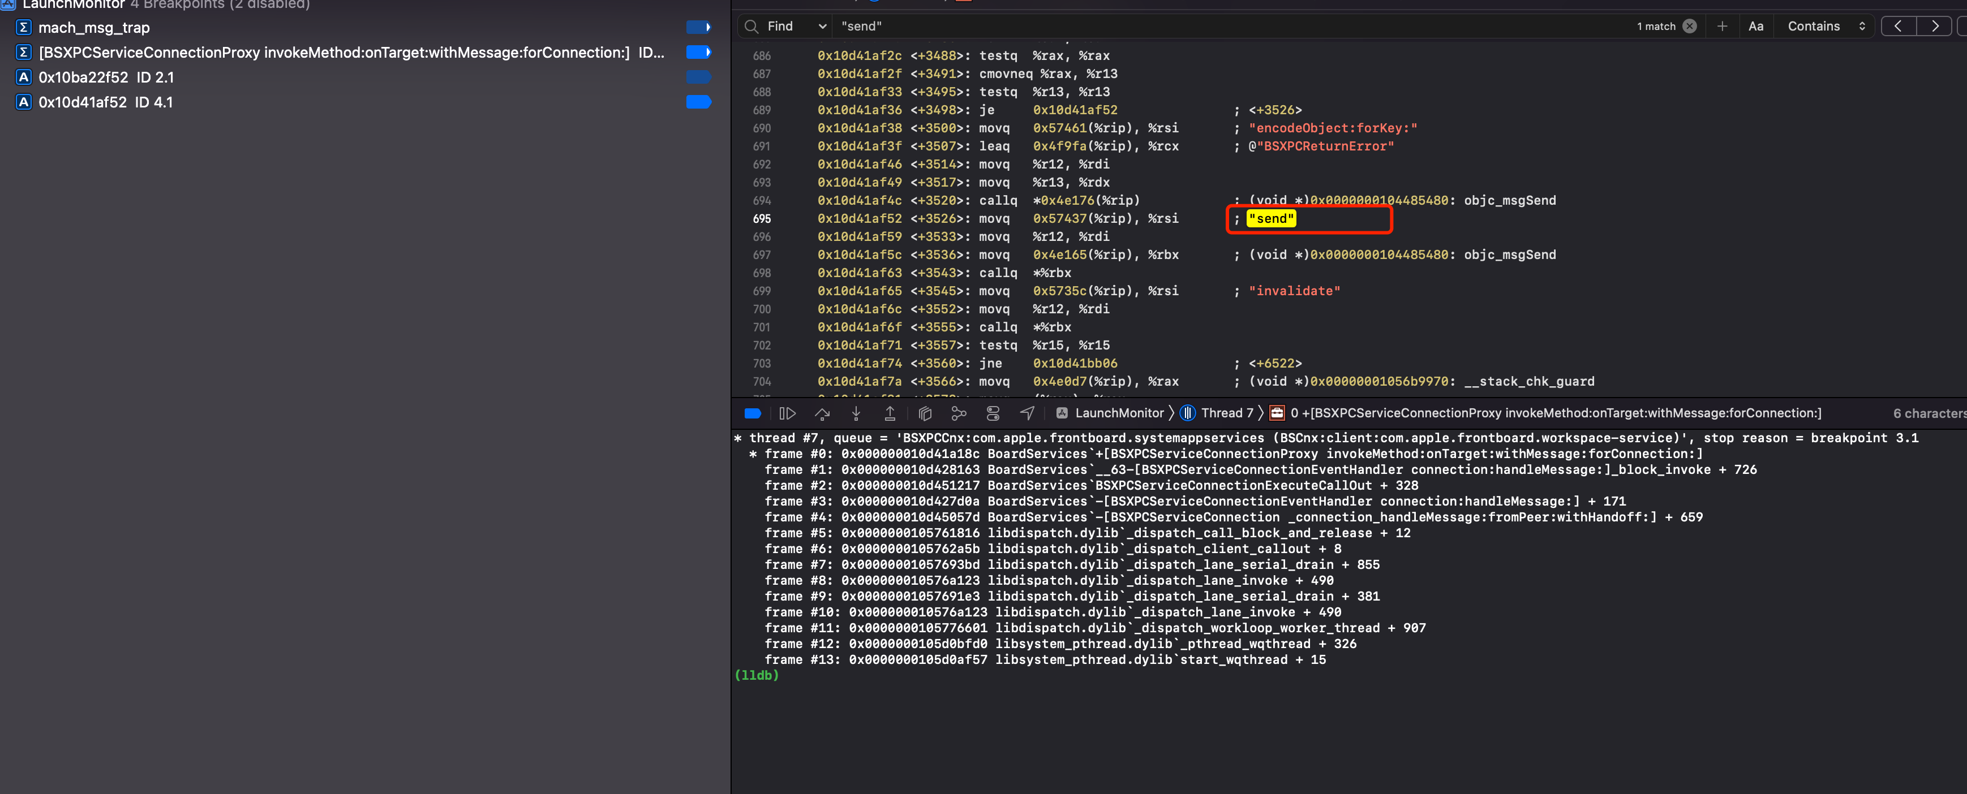Click Continue program execution button
This screenshot has width=1967, height=794.
(x=787, y=413)
